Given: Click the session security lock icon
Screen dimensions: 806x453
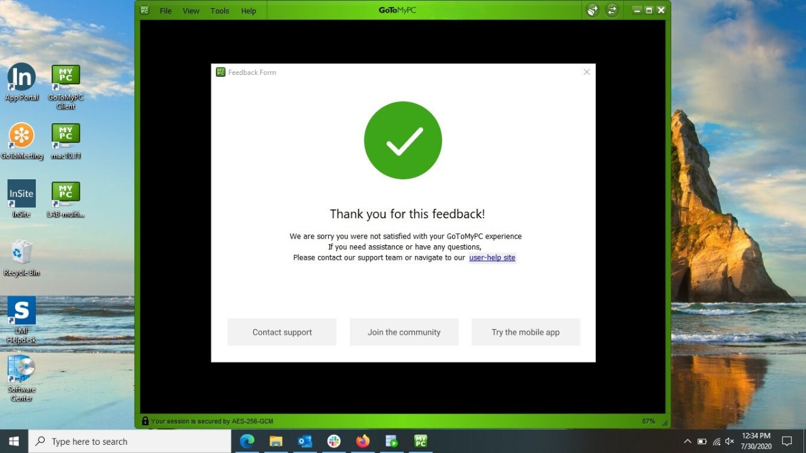Looking at the screenshot, I should click(145, 421).
